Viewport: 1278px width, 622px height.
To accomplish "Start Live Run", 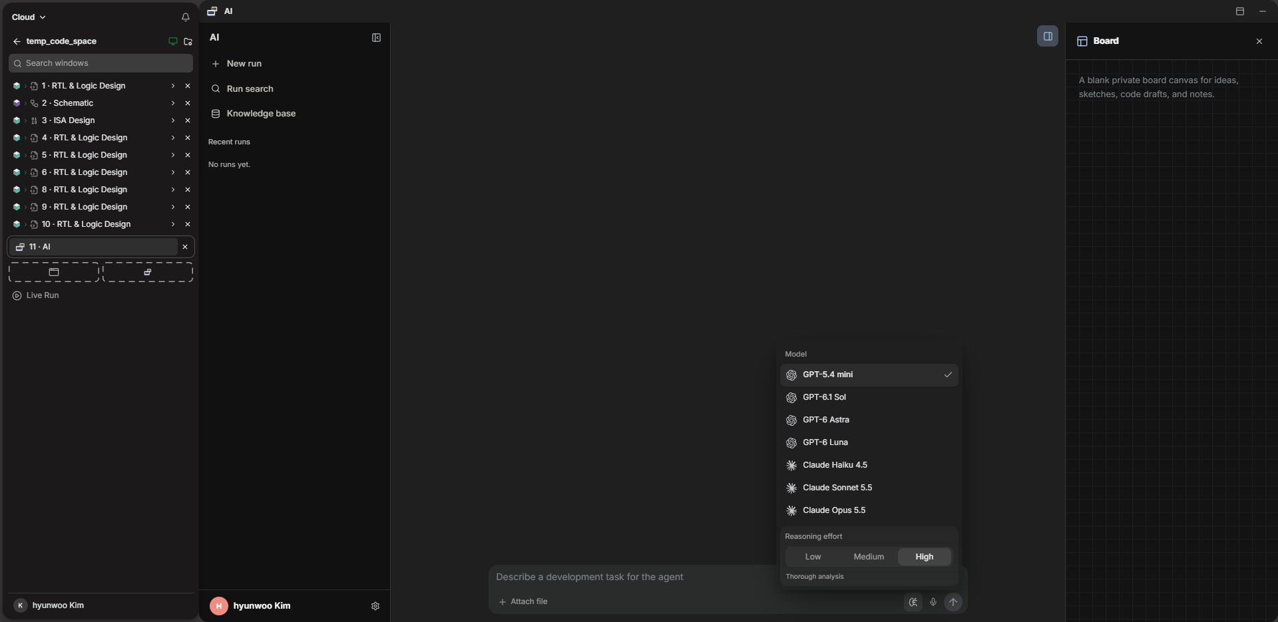I will click(x=36, y=295).
